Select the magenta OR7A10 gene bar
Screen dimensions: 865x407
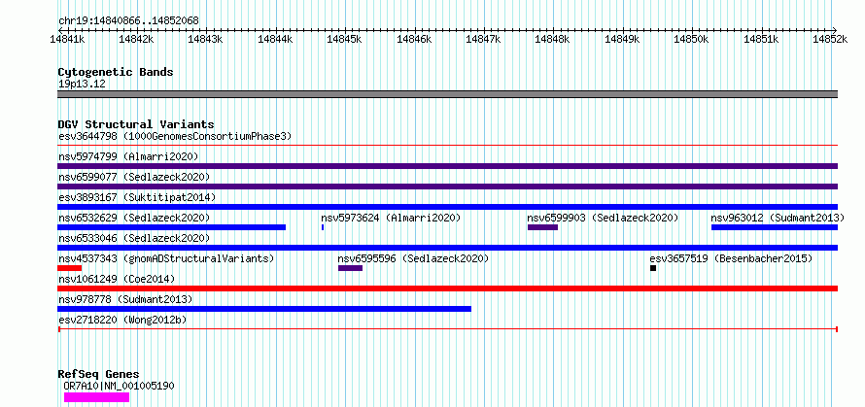click(96, 397)
